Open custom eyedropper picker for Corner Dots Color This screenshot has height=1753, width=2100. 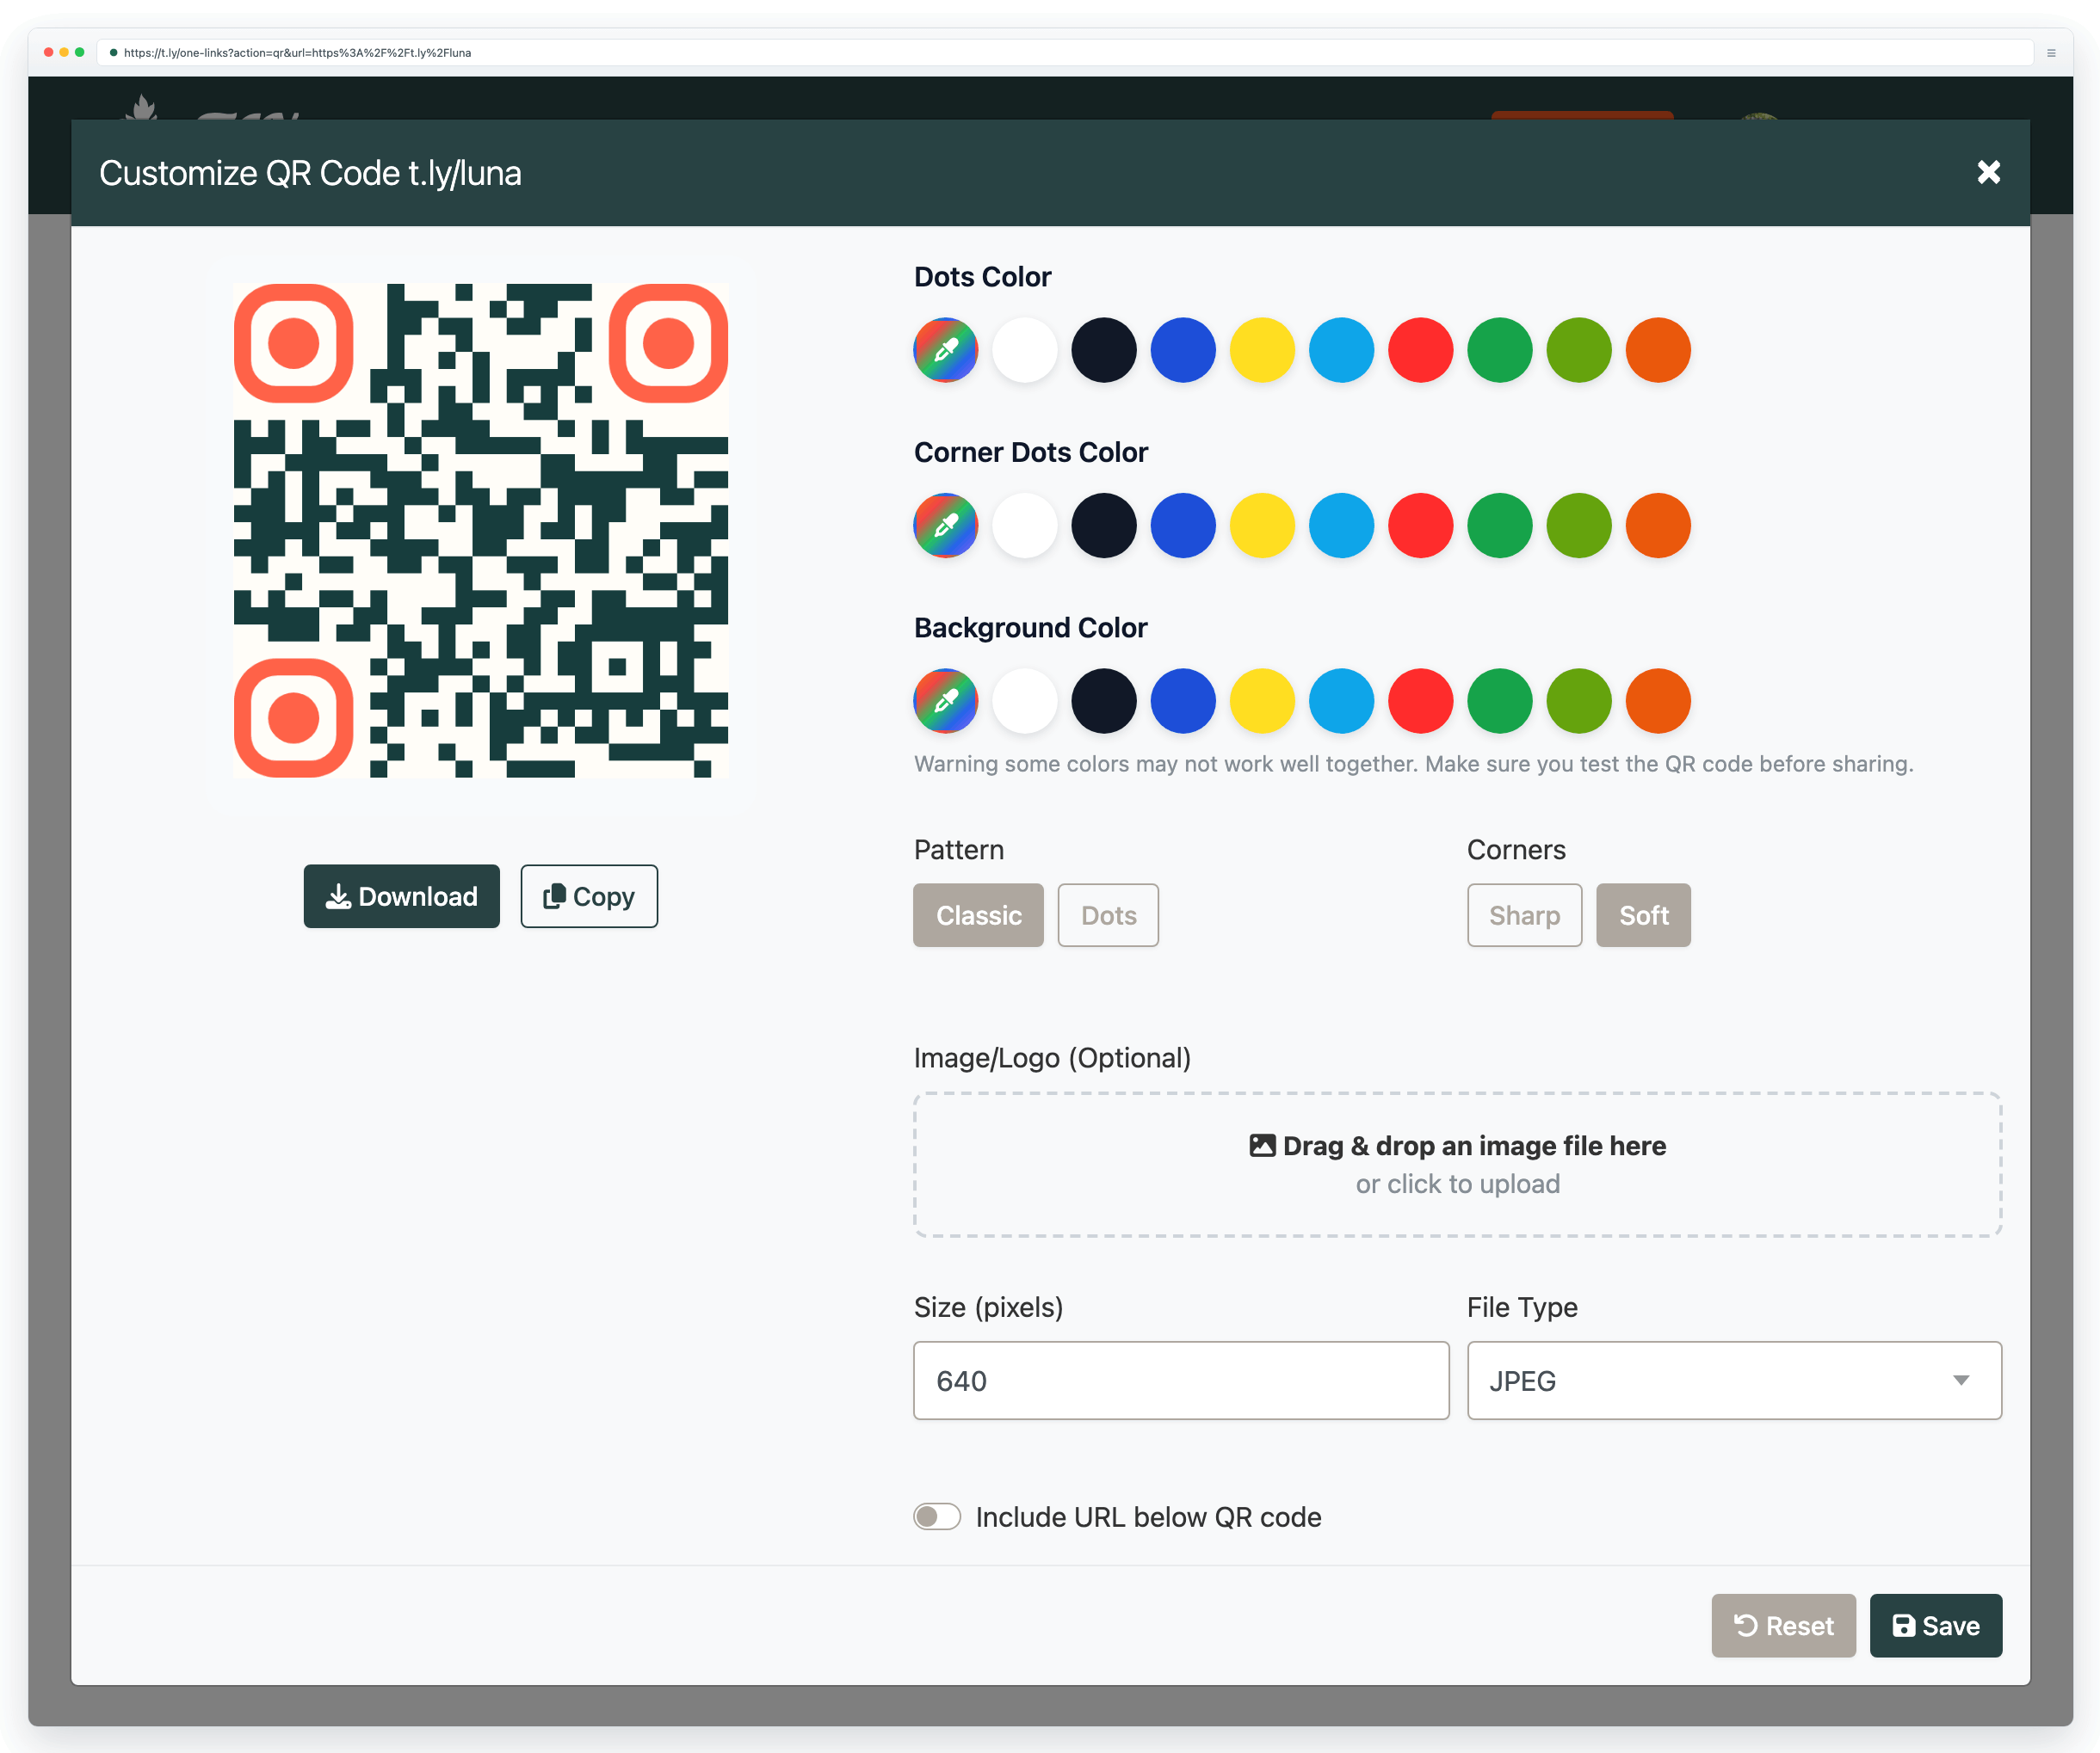point(945,526)
